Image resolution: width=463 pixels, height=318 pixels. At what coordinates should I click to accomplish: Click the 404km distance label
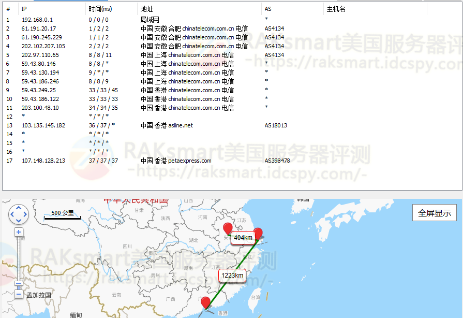[x=243, y=238]
